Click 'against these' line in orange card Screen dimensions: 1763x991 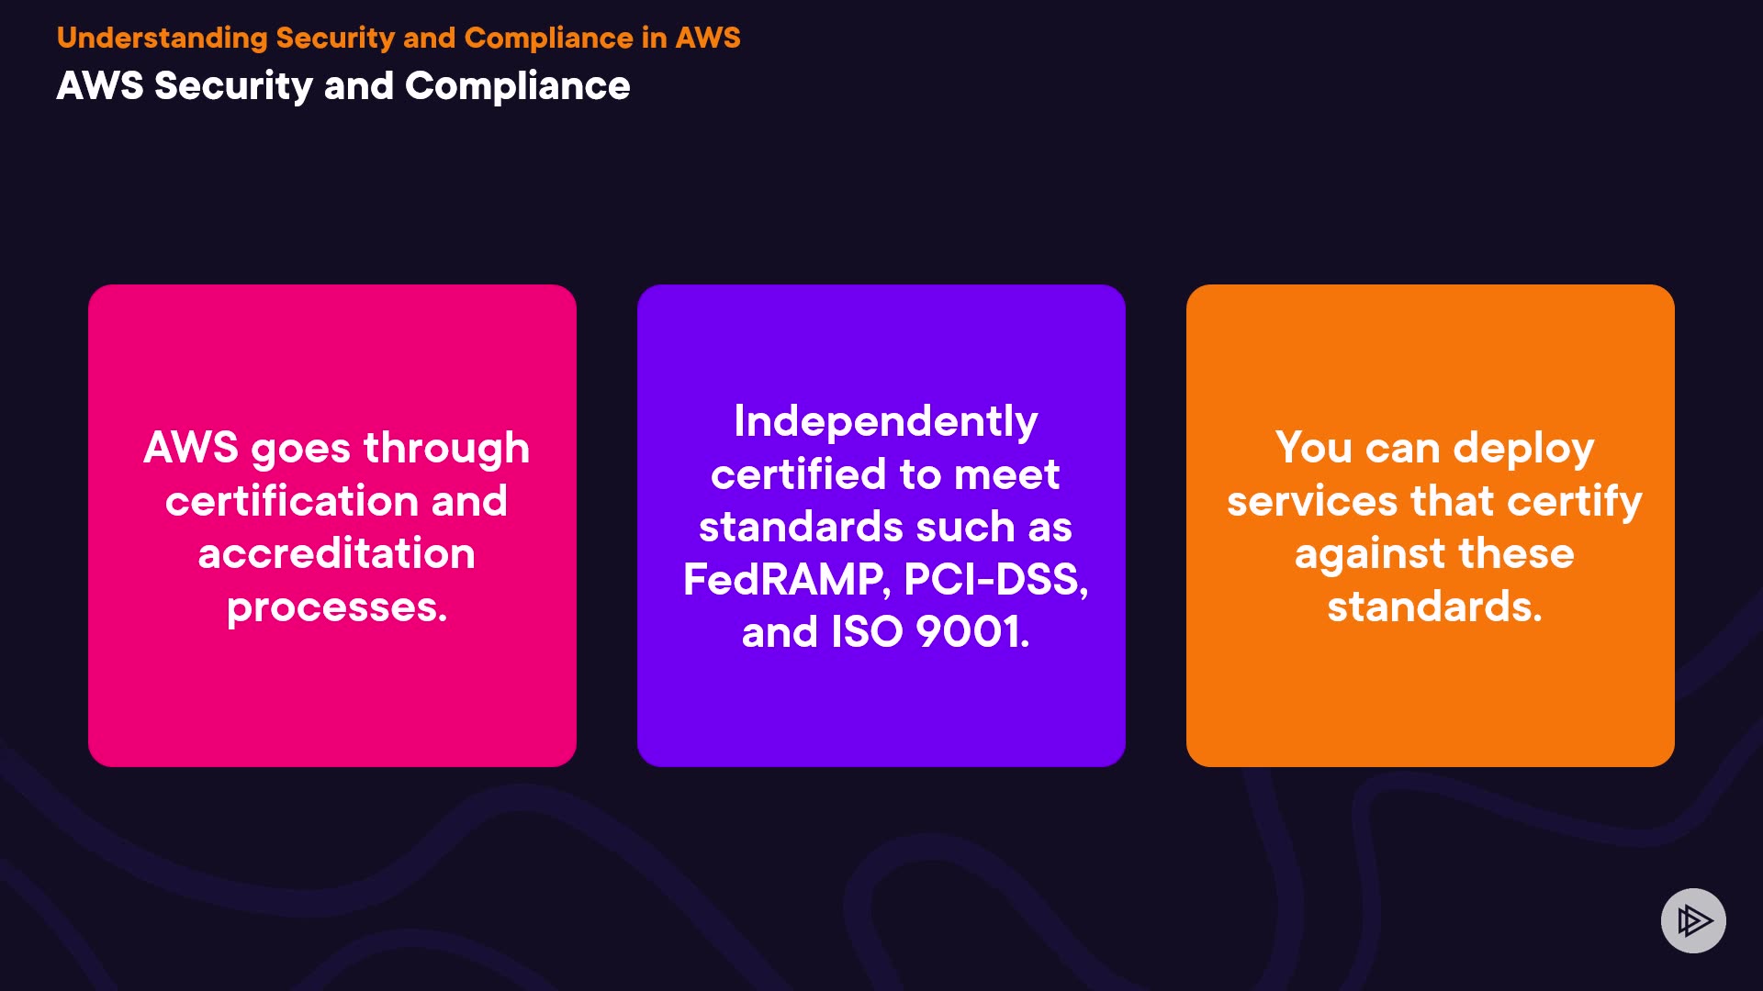[x=1434, y=553]
